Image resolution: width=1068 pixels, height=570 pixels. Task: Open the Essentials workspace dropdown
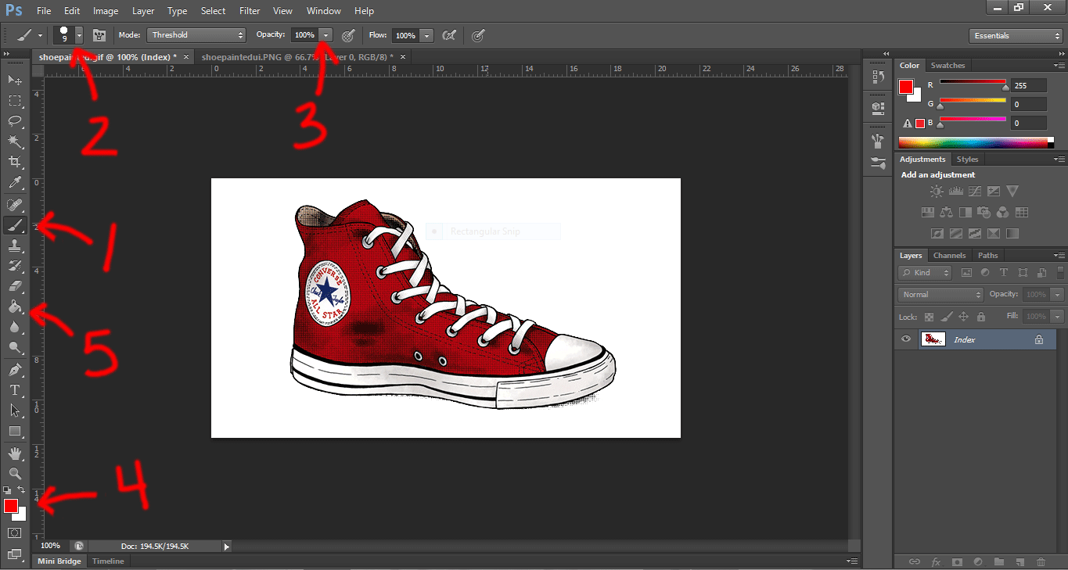(1015, 35)
